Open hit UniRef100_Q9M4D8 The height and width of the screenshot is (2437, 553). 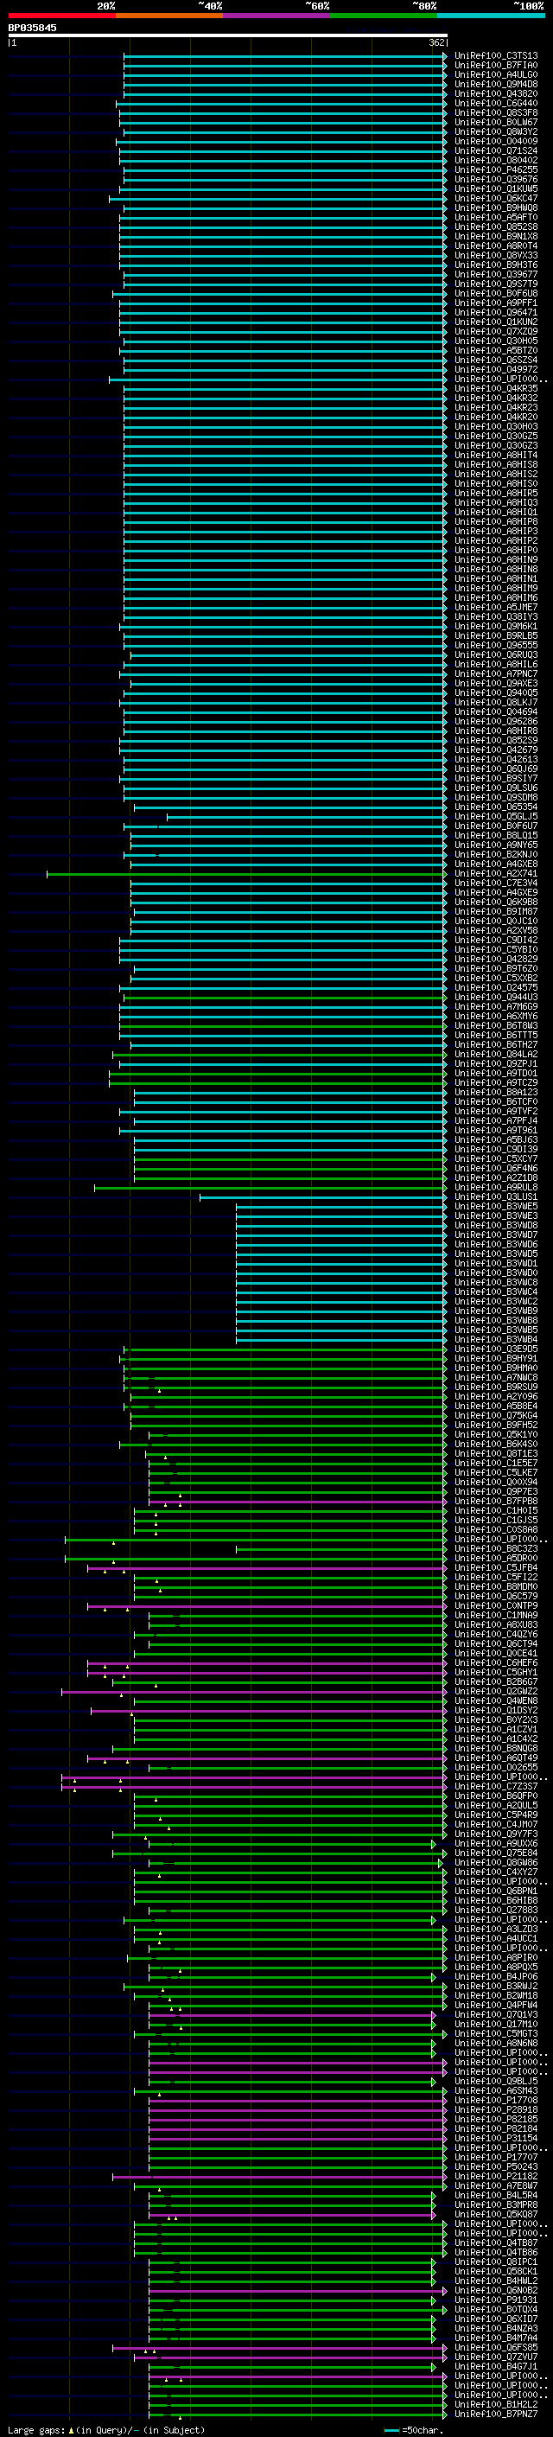pyautogui.click(x=496, y=84)
